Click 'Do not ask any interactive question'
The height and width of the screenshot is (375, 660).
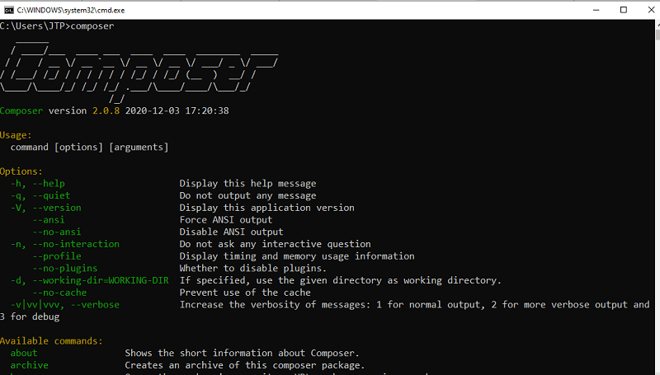point(276,244)
